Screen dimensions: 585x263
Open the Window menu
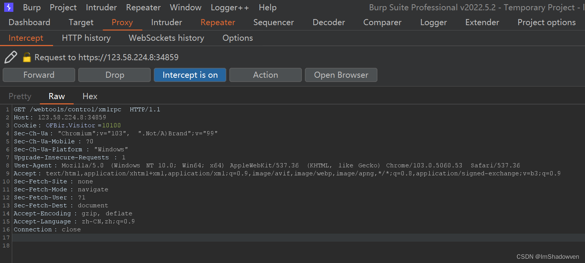(185, 7)
